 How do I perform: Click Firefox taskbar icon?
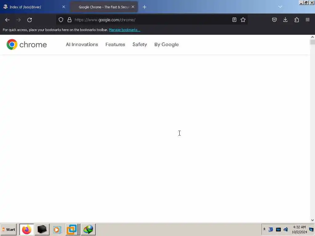pos(27,230)
